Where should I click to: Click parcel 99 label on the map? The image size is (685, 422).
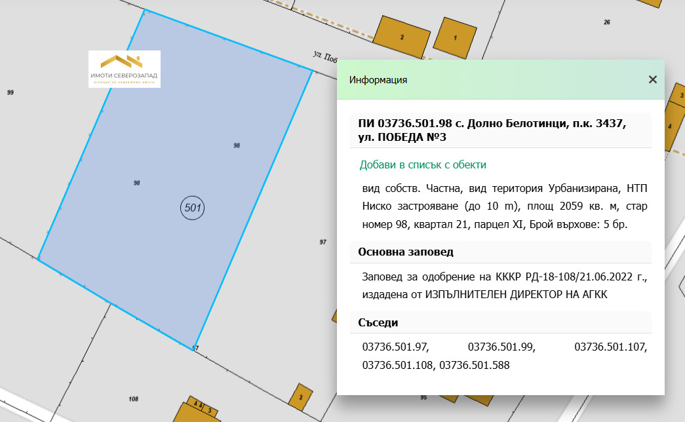pos(10,92)
